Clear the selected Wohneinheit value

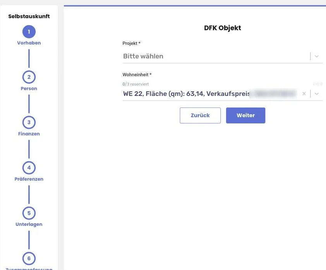pyautogui.click(x=304, y=94)
